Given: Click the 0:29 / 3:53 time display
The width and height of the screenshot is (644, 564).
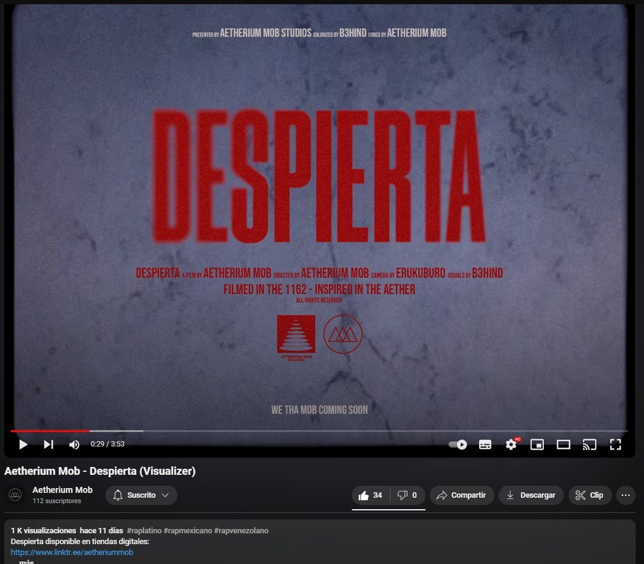Looking at the screenshot, I should tap(107, 444).
